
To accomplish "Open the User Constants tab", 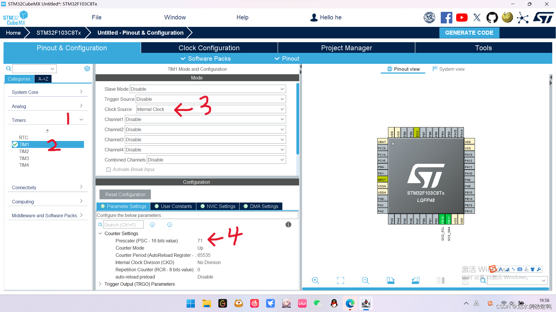I will (x=173, y=206).
